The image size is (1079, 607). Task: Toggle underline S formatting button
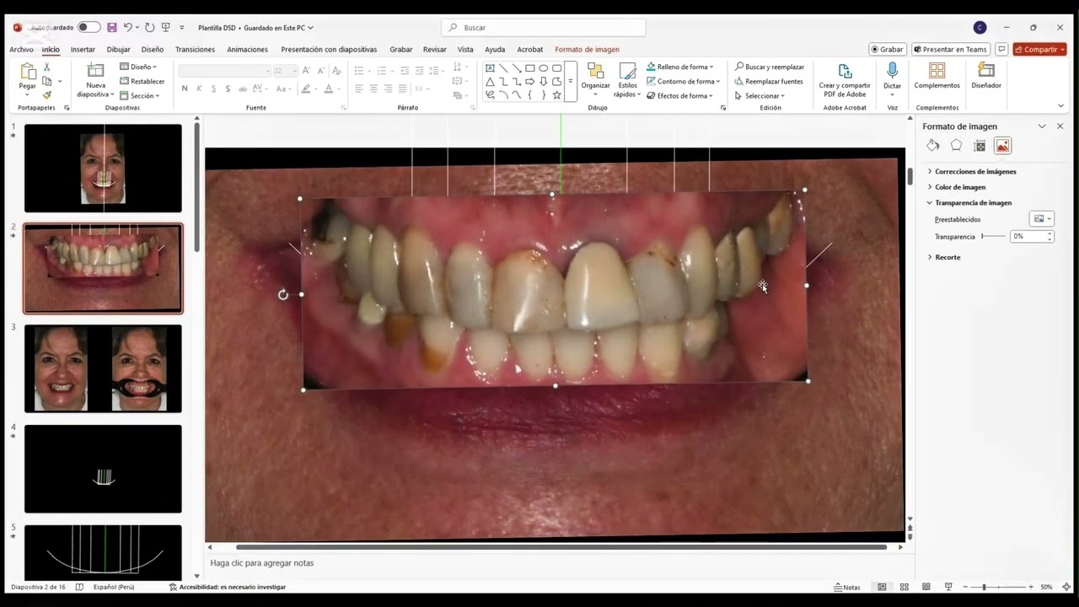213,89
